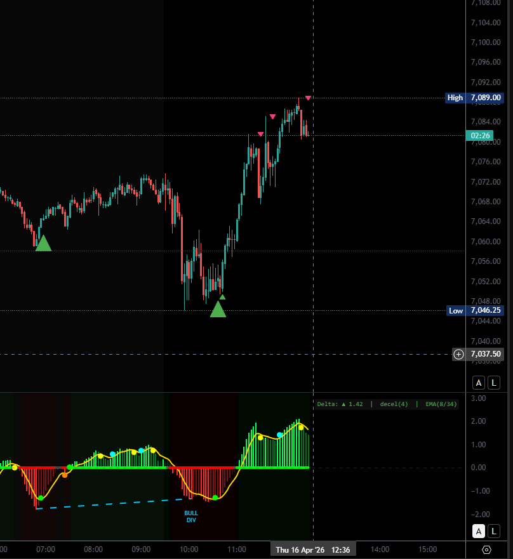Select the small green triangle above the Low label
Screen dimensions: 513x559
(222, 296)
